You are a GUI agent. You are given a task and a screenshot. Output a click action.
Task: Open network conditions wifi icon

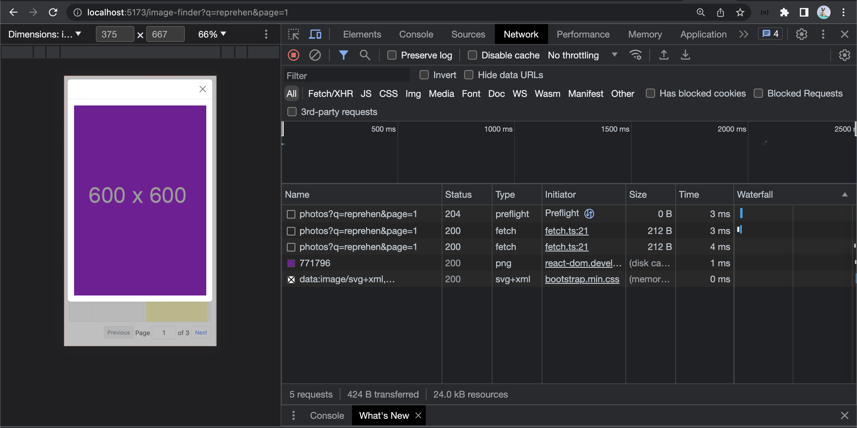(635, 55)
